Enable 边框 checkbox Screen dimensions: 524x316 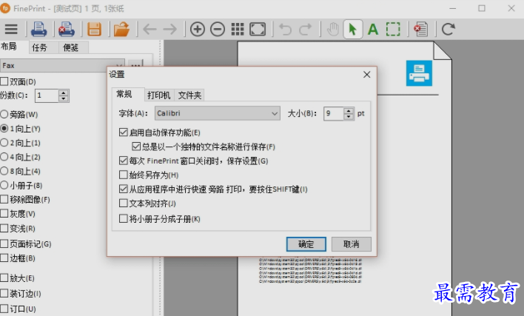[4, 258]
